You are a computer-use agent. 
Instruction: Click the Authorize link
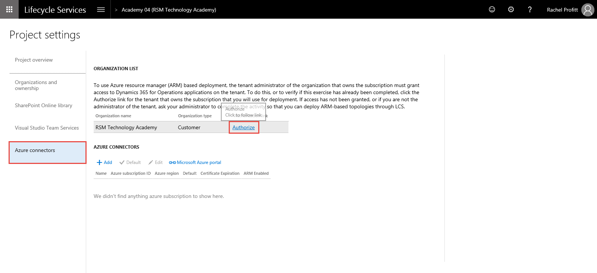pos(244,127)
